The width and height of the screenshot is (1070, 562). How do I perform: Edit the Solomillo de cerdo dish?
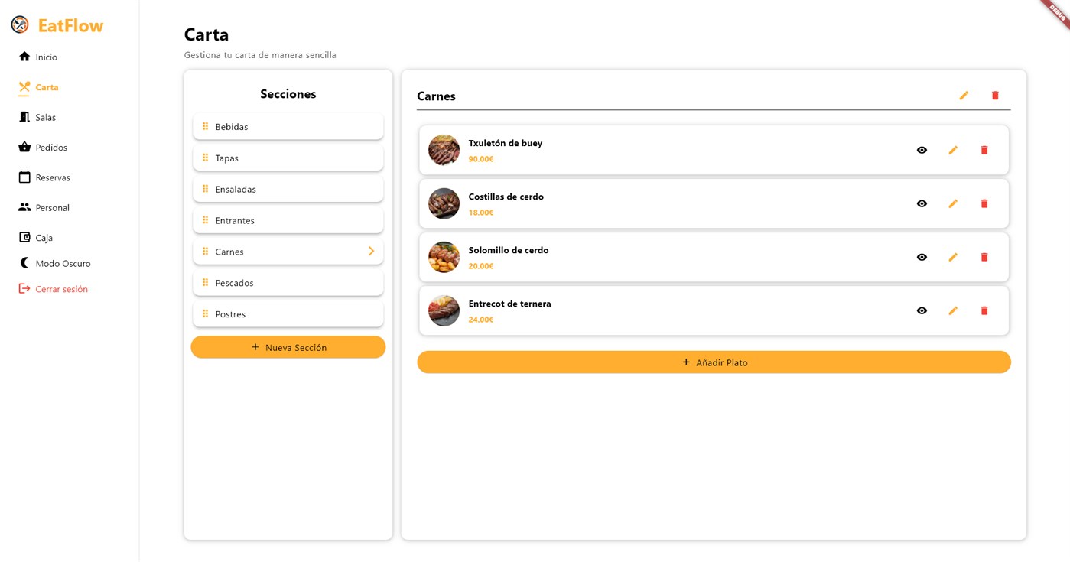pos(953,257)
